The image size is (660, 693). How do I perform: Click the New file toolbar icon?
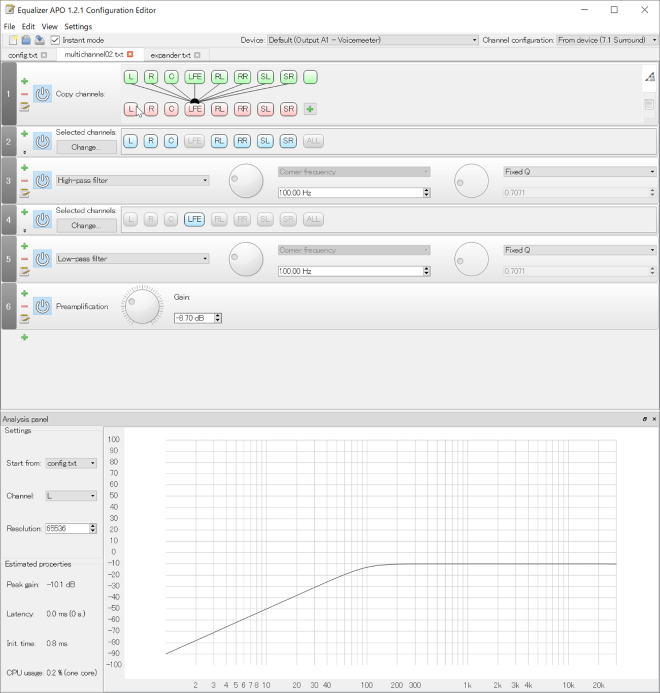pos(13,40)
